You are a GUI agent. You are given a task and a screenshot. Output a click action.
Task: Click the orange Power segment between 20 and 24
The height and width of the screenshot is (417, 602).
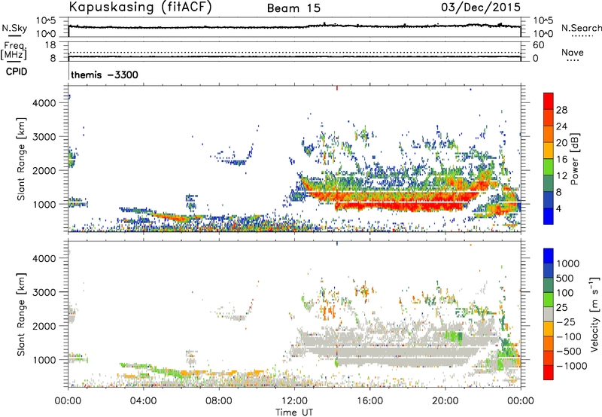pyautogui.click(x=549, y=135)
